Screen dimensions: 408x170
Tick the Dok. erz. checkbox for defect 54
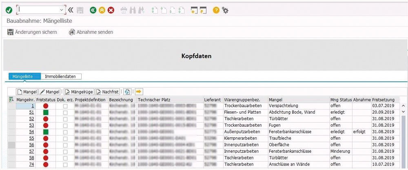point(65,132)
